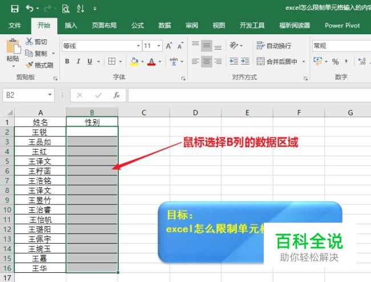The width and height of the screenshot is (371, 282).
Task: Switch to the 视图 tab
Action: [x=219, y=25]
